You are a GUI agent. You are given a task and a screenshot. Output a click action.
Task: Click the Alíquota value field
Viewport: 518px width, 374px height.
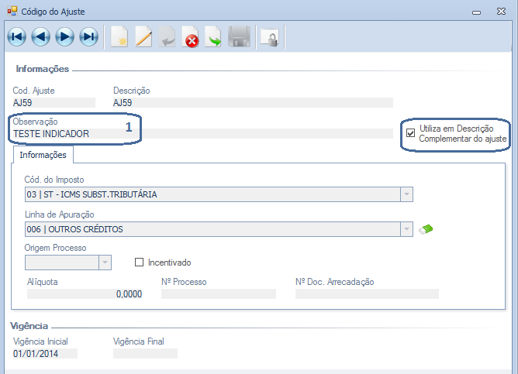85,294
